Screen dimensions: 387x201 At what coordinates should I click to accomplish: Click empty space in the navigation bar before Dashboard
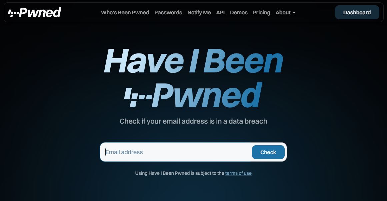click(315, 12)
